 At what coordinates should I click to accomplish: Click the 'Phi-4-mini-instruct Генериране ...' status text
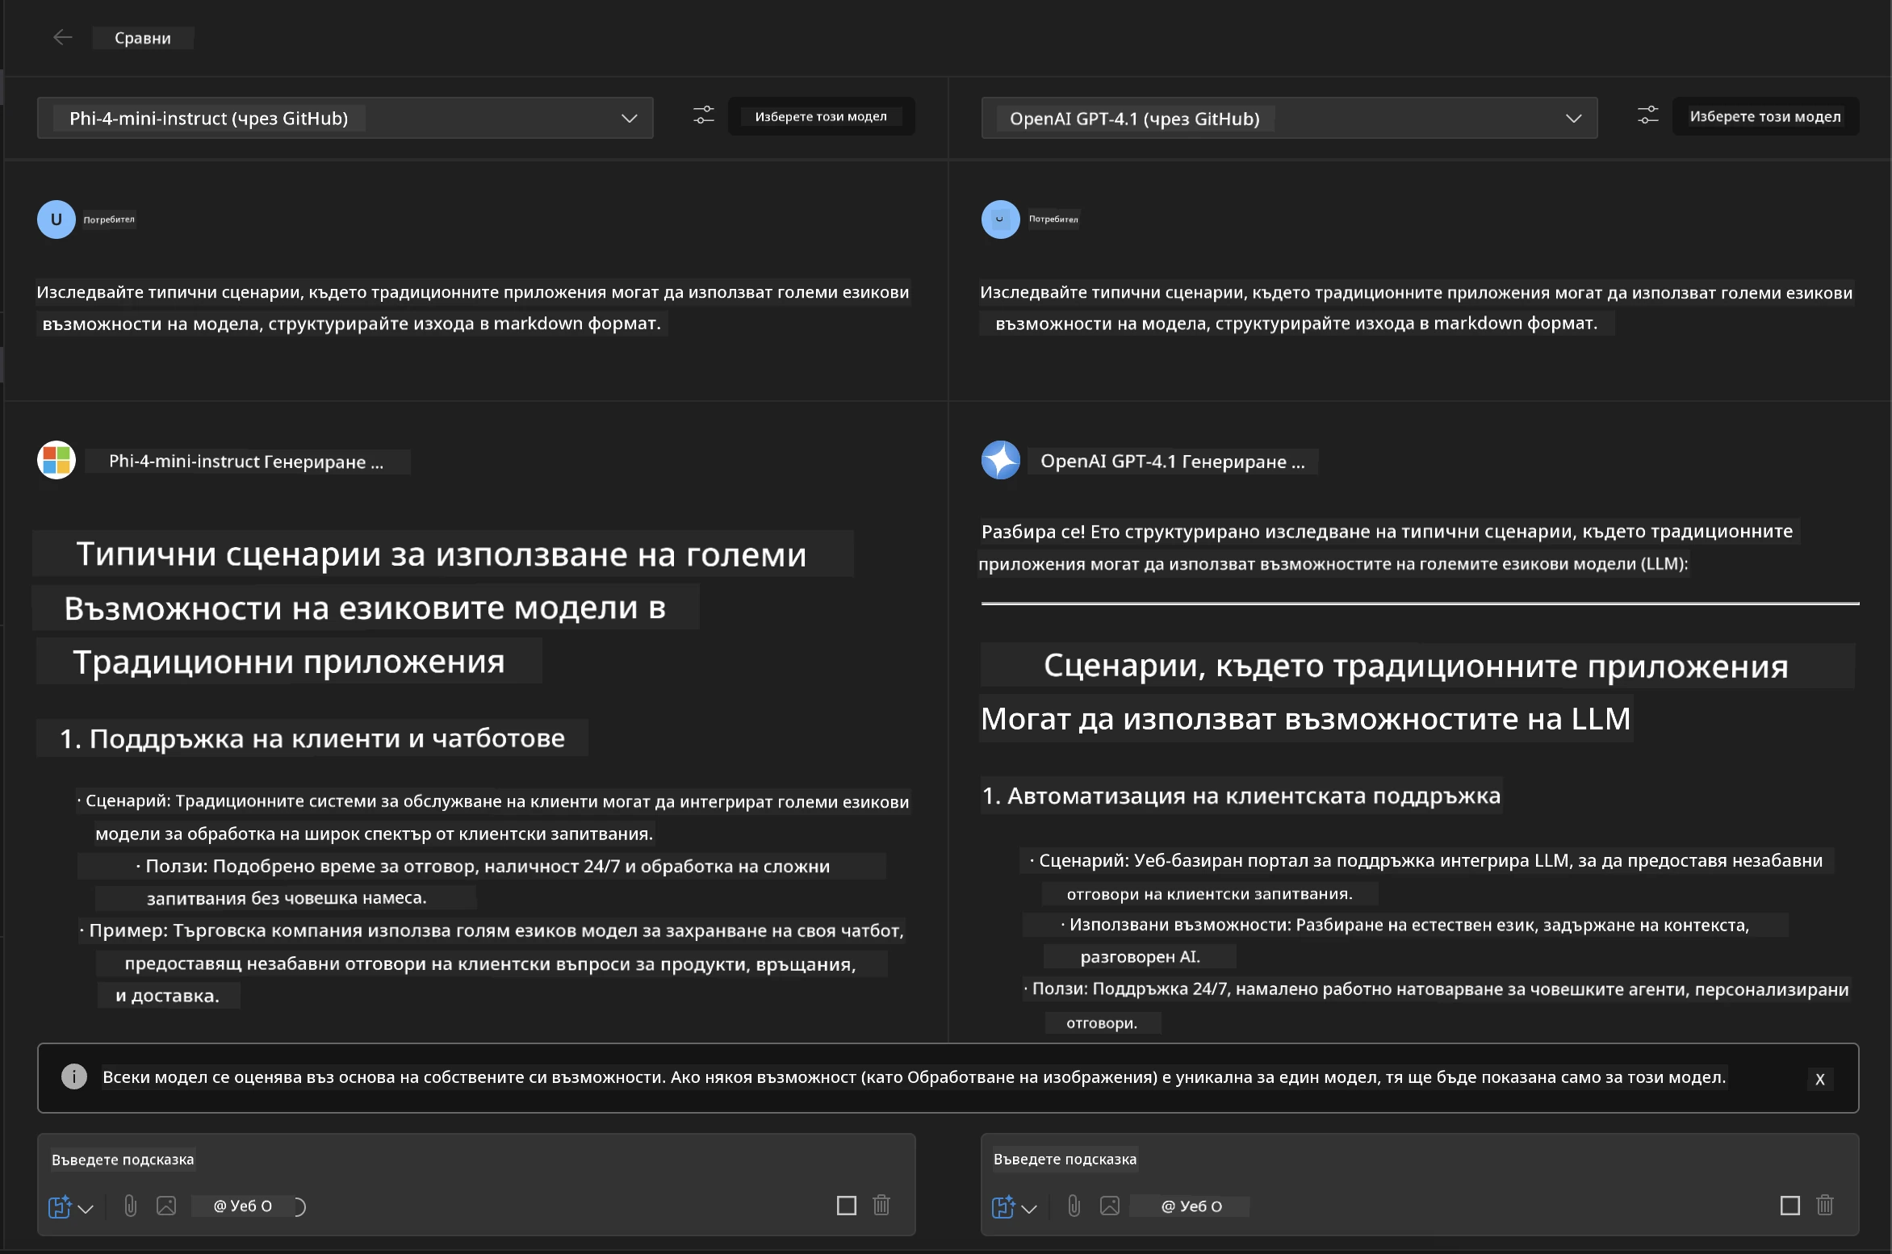(246, 462)
